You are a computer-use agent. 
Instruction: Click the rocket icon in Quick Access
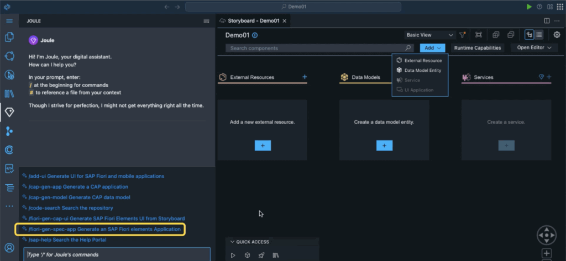click(261, 255)
